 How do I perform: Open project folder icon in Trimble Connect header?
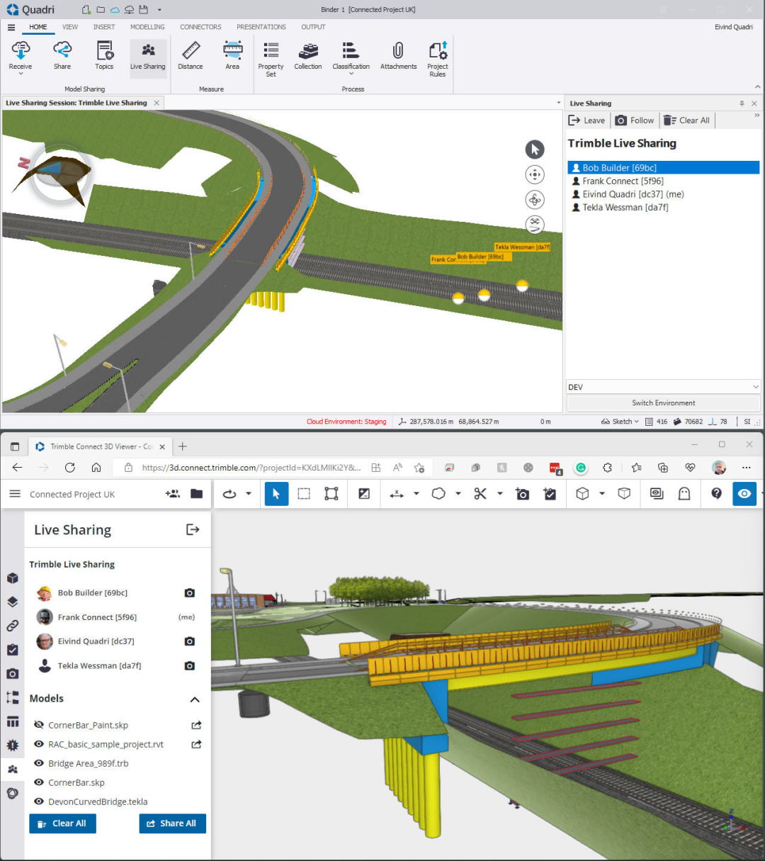pos(197,494)
